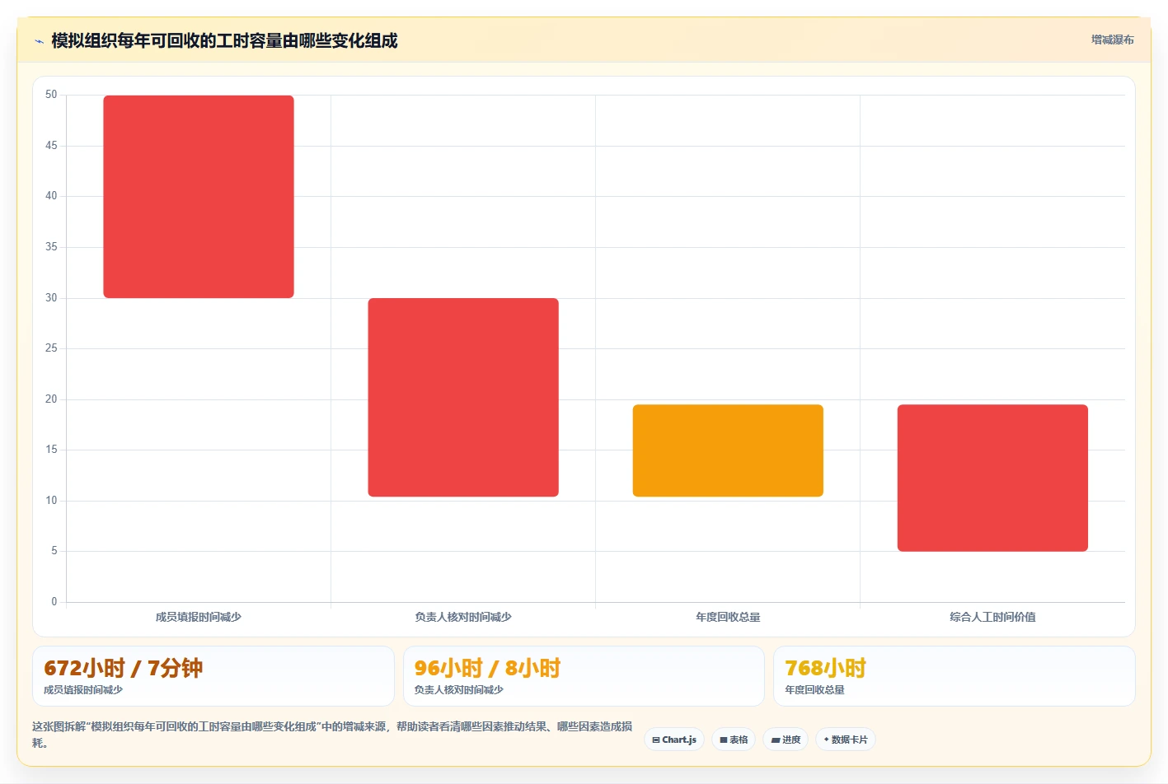Click the red bar for 负责人核对时间减少
Screen dimensions: 1168x784
(463, 397)
